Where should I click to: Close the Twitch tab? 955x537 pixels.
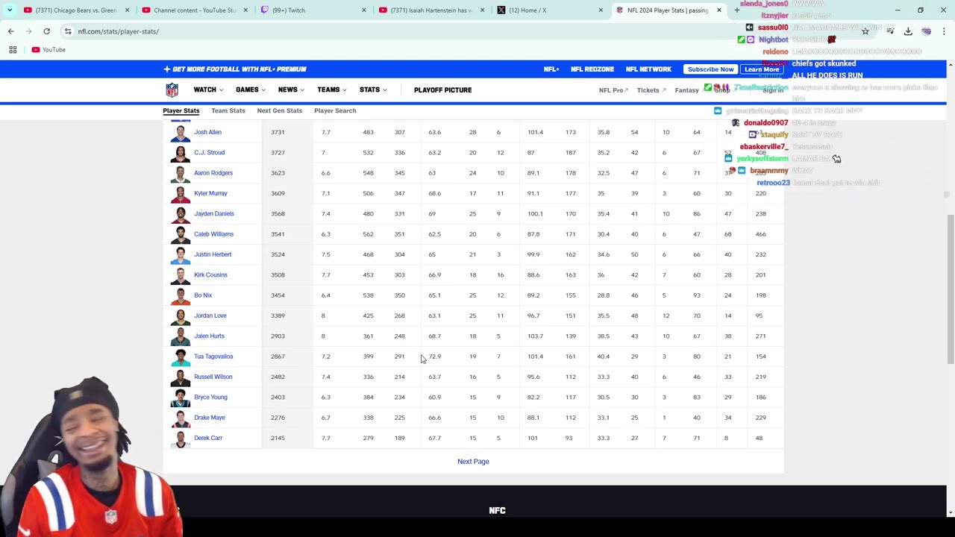coord(364,10)
